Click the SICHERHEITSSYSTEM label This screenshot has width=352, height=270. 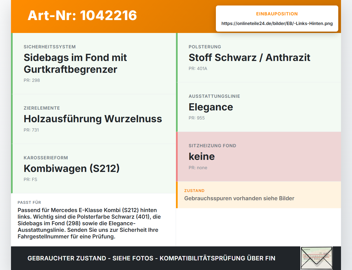[x=50, y=47]
